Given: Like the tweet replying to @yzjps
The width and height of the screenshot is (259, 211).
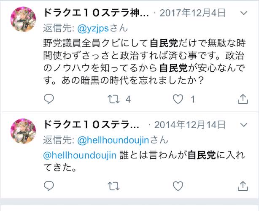Looking at the screenshot, I should 178,99.
